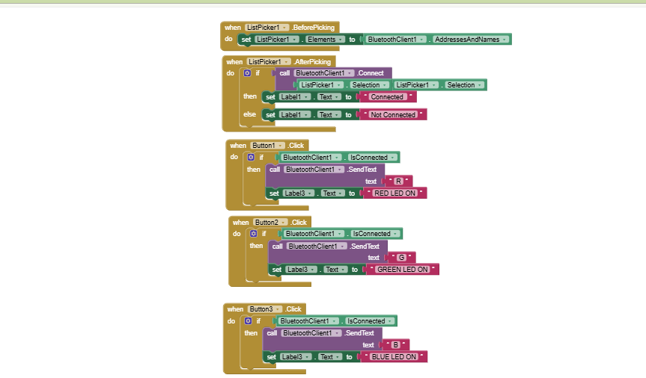Viewport: 646px width, 378px height.
Task: Select "text" socket label above GREEN LED ON
Action: tap(374, 258)
